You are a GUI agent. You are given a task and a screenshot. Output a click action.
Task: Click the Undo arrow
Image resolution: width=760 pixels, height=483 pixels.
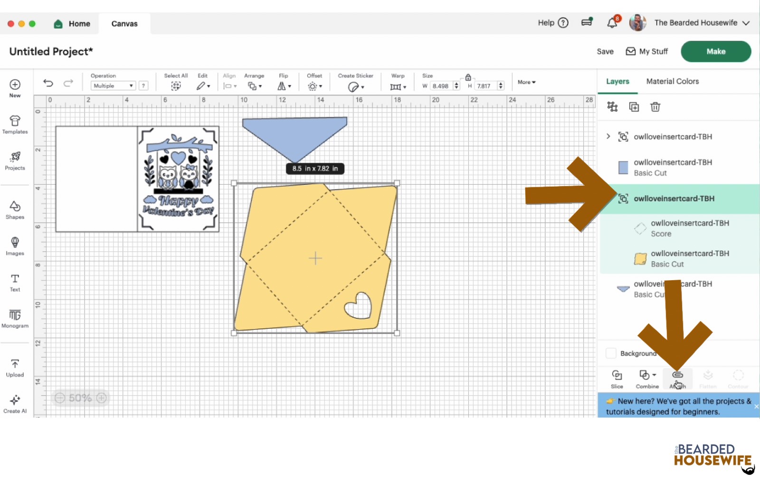pyautogui.click(x=48, y=83)
